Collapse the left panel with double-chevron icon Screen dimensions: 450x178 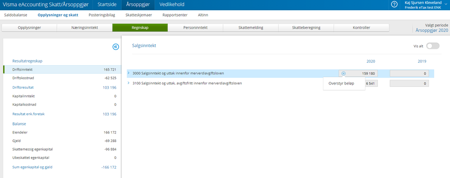(116, 47)
